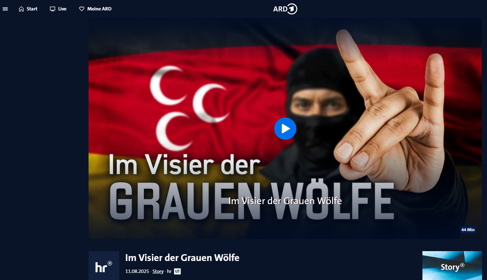Click the heart icon for Meine ARD

(x=82, y=9)
